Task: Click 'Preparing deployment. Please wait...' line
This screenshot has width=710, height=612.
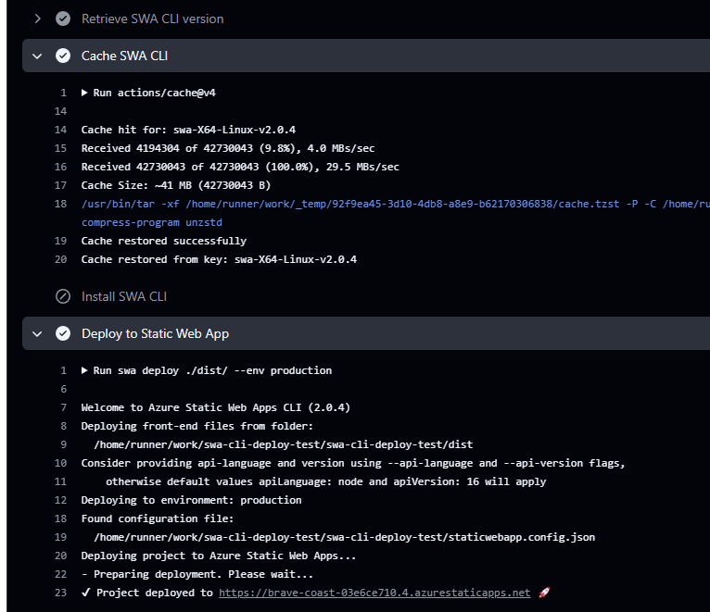Action: click(x=197, y=574)
